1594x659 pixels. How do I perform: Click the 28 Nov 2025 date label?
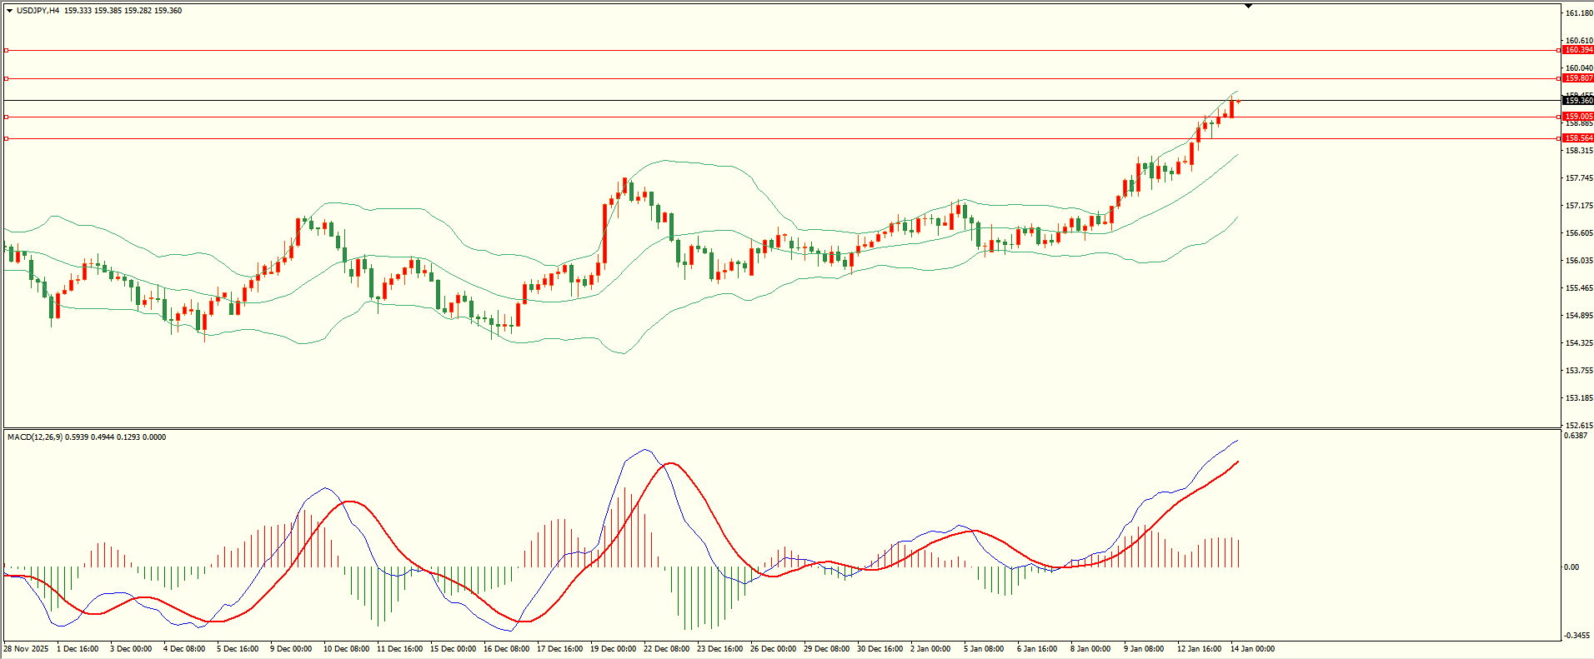26,649
